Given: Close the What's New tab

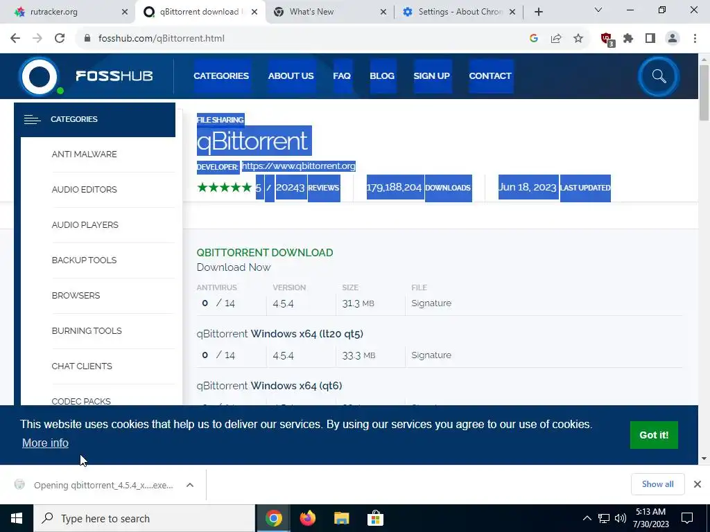Looking at the screenshot, I should point(383,12).
